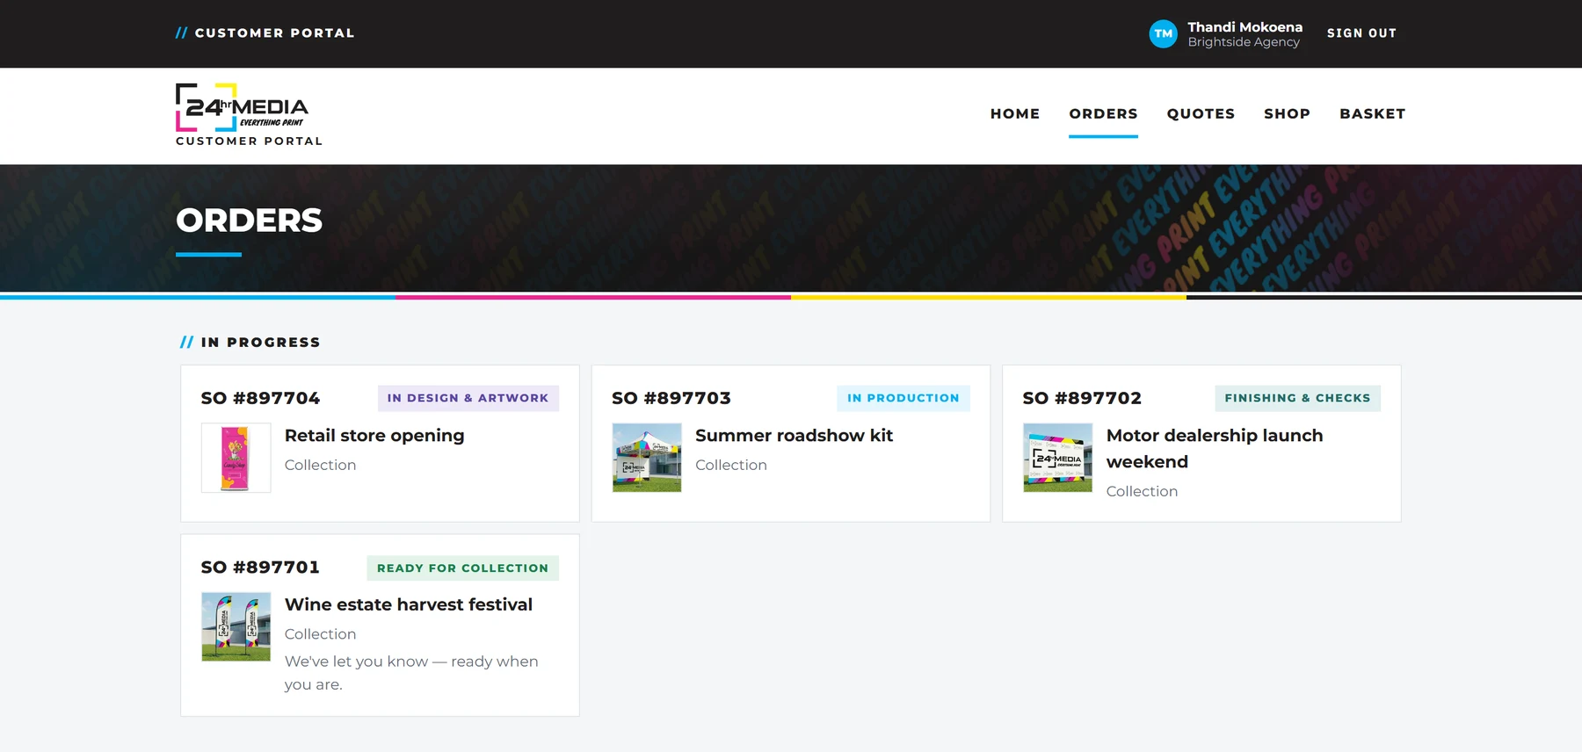Open Wine estate harvest festival thumbnail
This screenshot has width=1582, height=752.
[236, 626]
